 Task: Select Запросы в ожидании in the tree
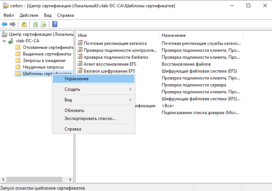(44, 61)
